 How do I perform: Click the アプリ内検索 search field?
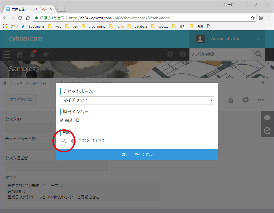[220, 54]
